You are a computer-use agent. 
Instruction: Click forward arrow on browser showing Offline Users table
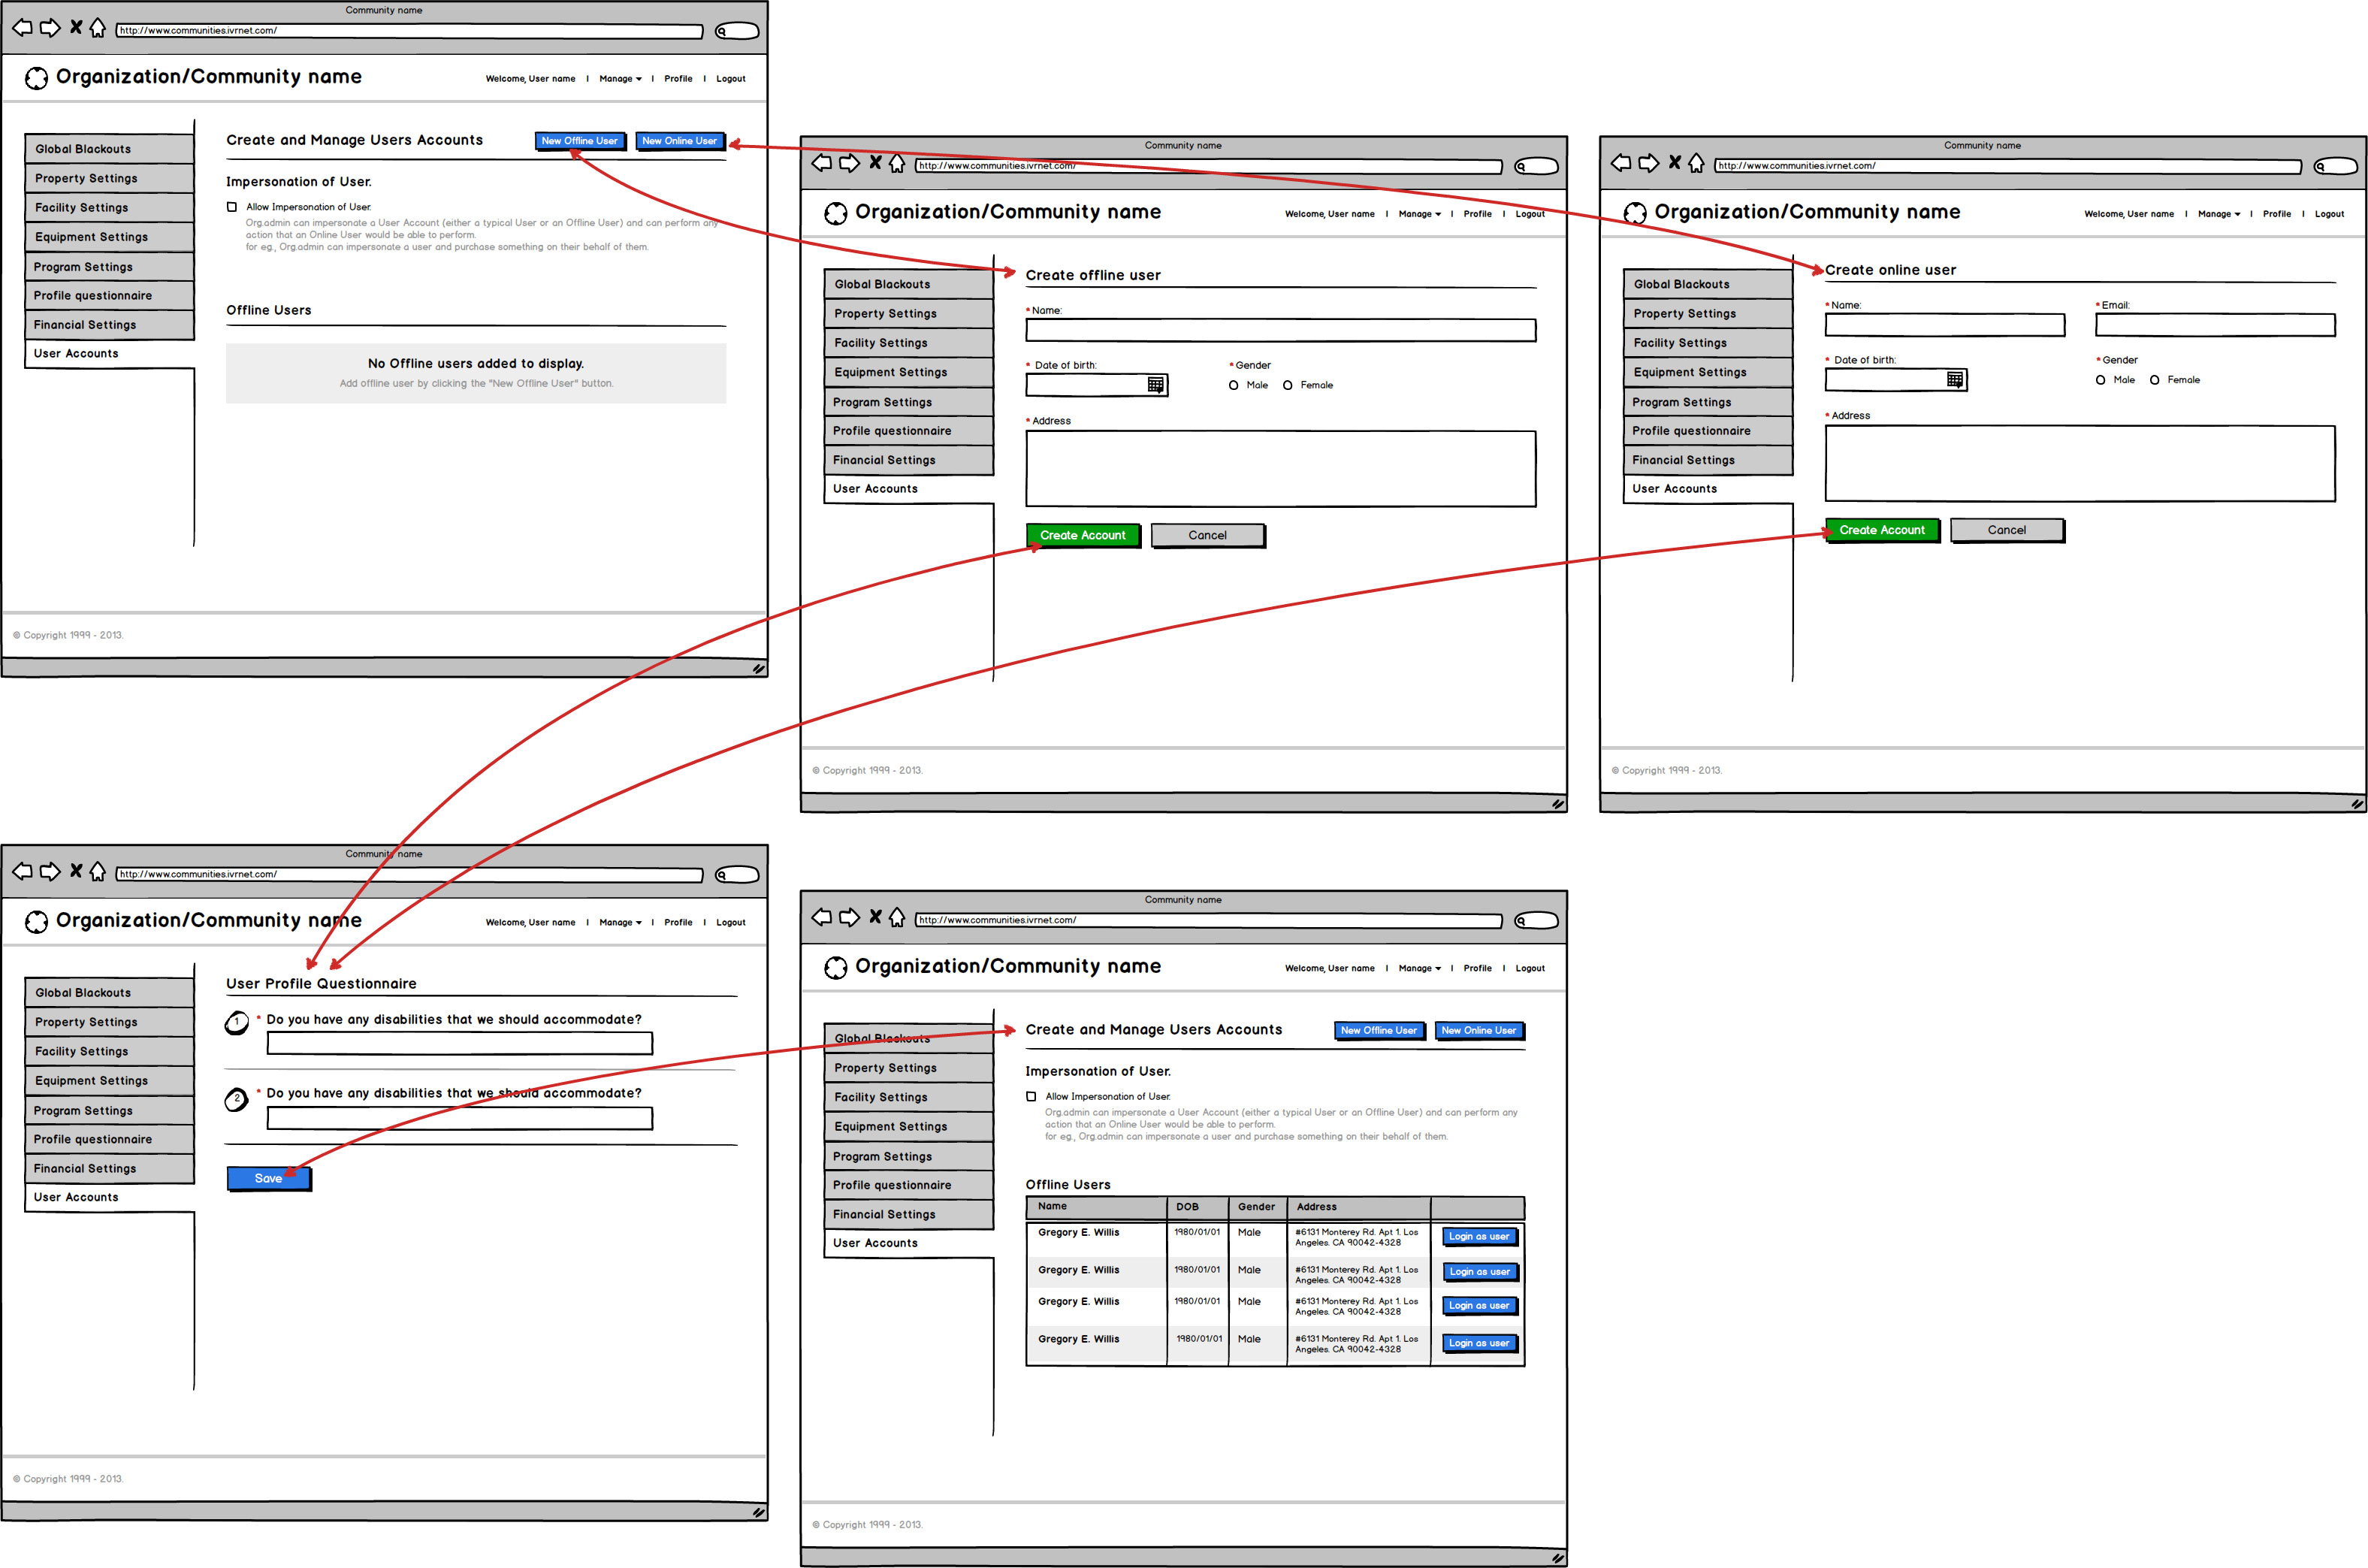[x=849, y=917]
